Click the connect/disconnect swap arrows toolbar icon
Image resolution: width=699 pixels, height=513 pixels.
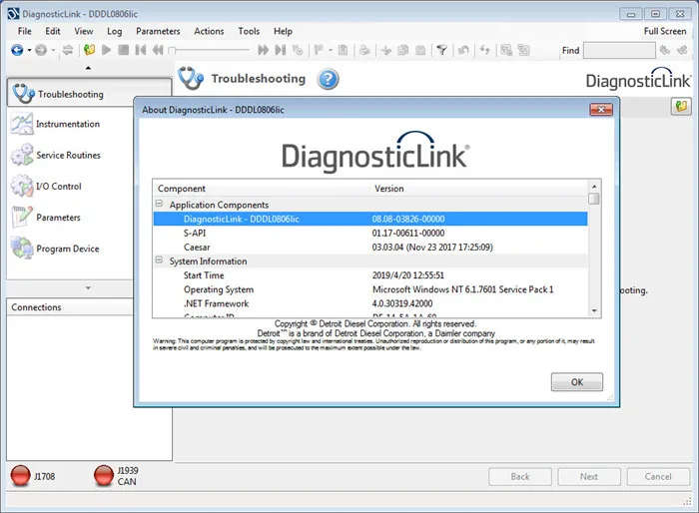pyautogui.click(x=67, y=50)
